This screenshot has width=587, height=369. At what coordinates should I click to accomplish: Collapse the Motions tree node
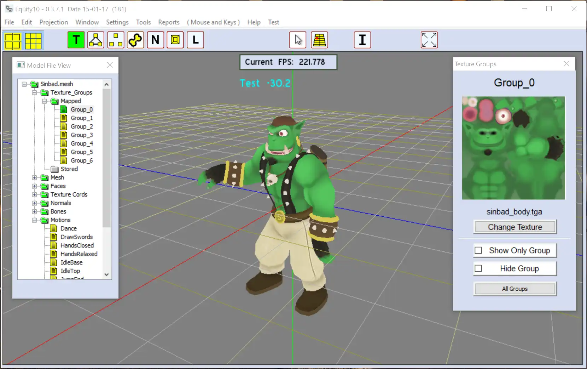(34, 220)
